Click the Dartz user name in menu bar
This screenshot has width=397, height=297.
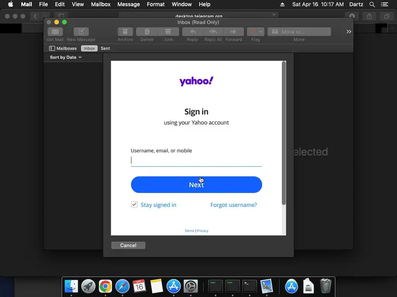356,4
